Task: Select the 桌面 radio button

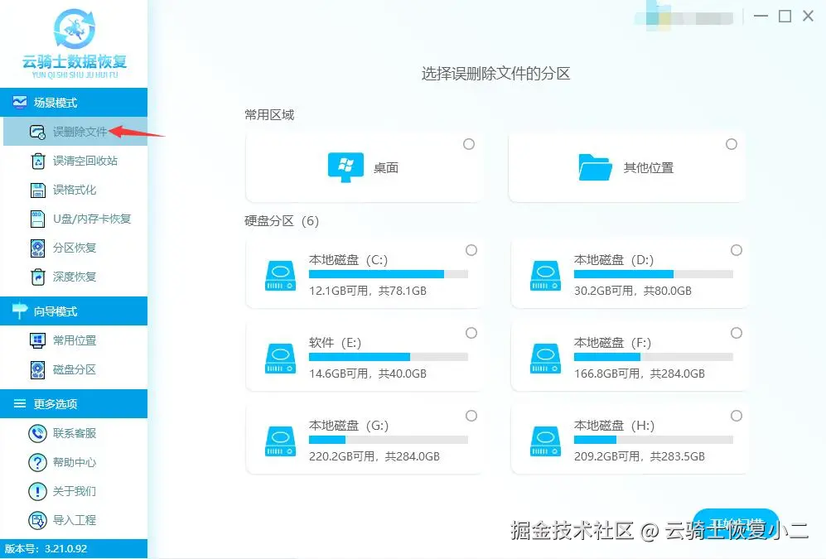Action: click(469, 144)
